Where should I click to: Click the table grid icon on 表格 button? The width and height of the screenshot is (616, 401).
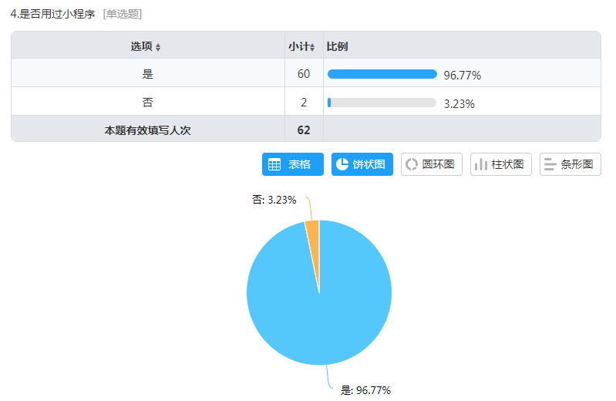tap(274, 164)
